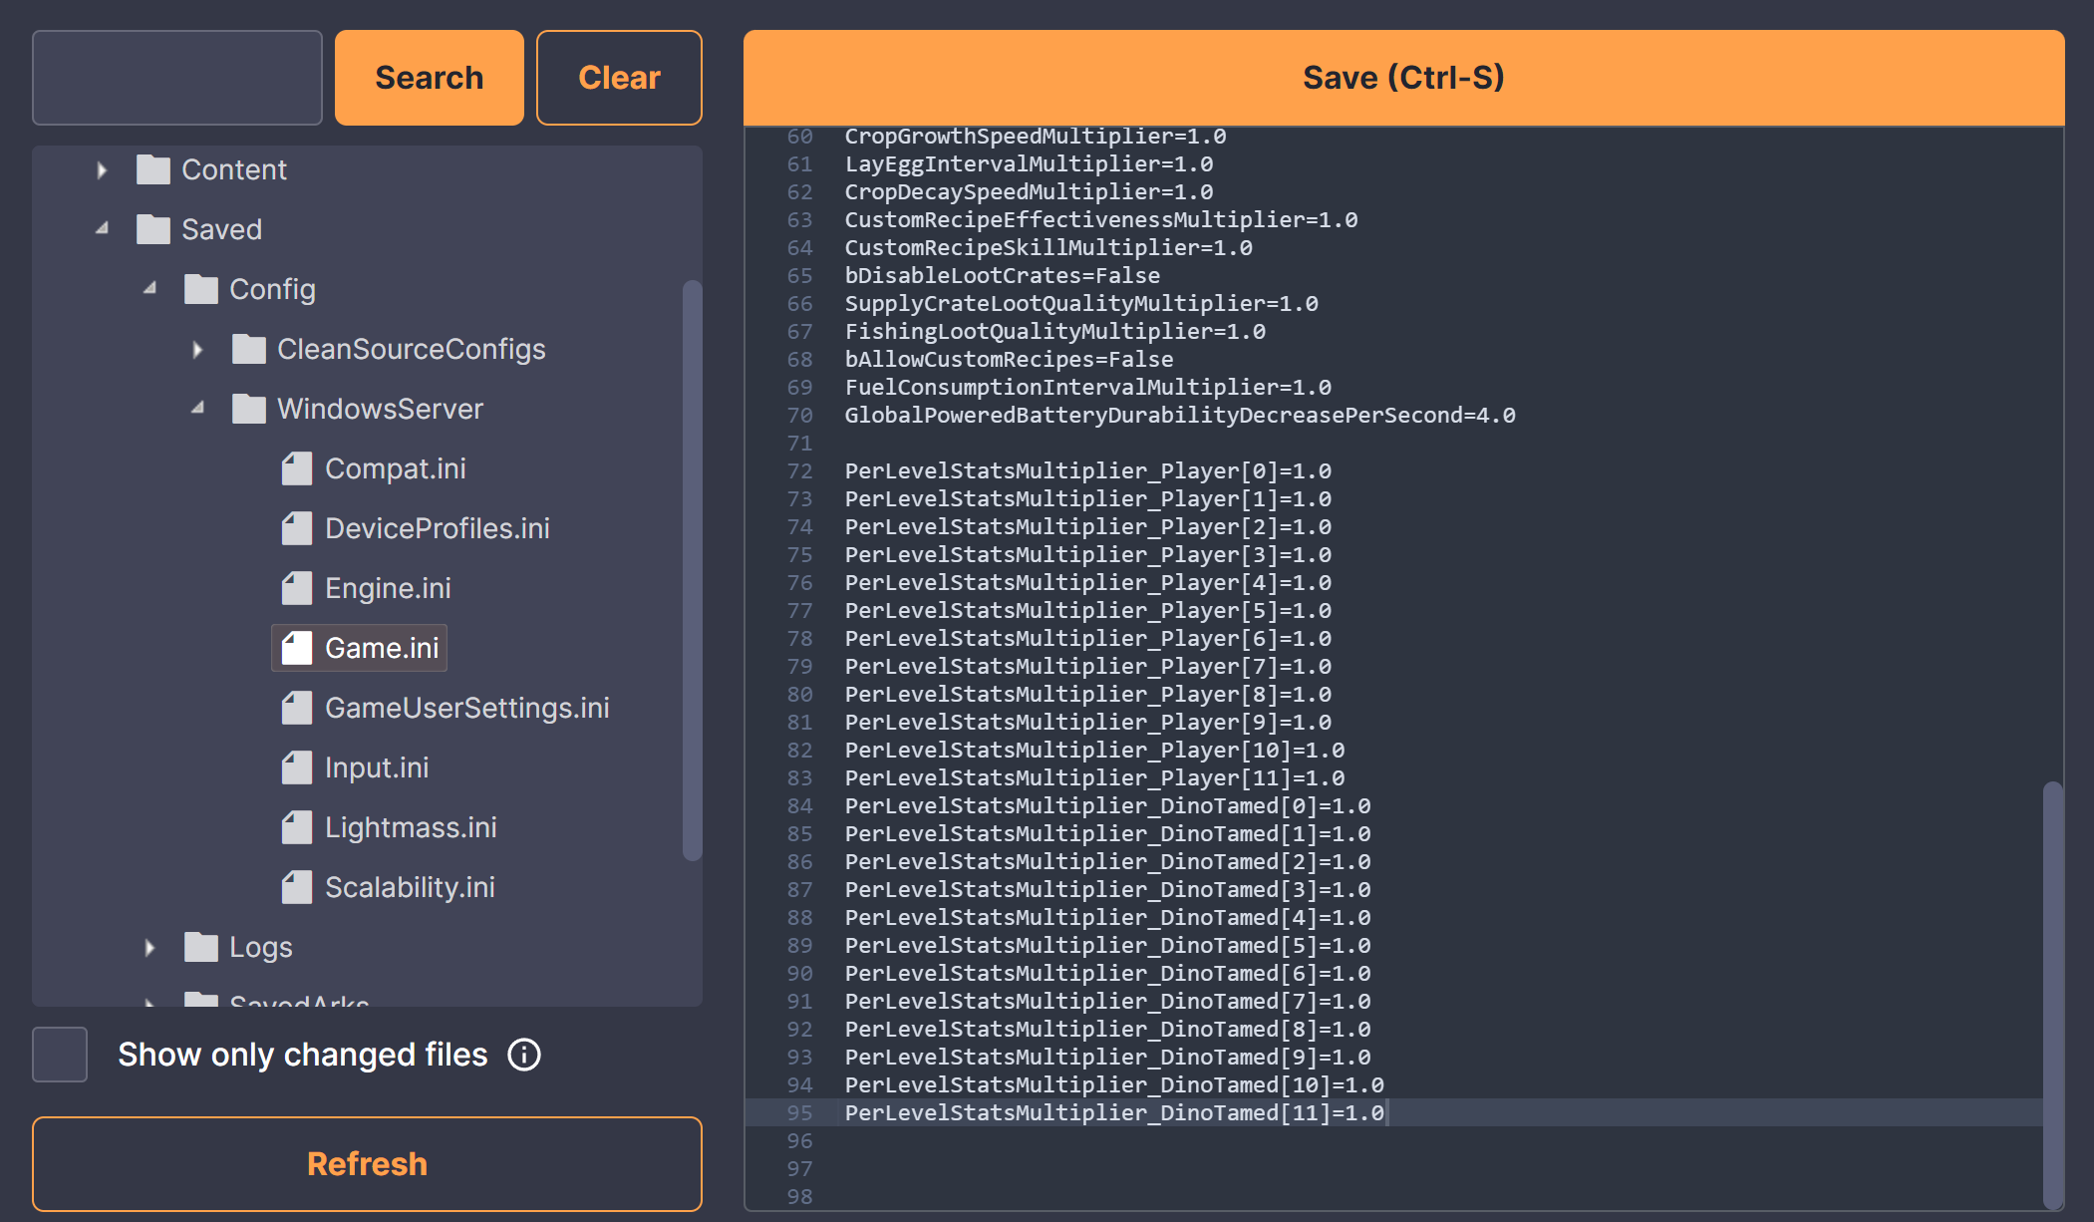Click the Scalability.ini file icon
2094x1222 pixels.
point(297,887)
